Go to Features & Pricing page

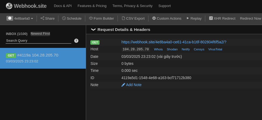tap(92, 6)
